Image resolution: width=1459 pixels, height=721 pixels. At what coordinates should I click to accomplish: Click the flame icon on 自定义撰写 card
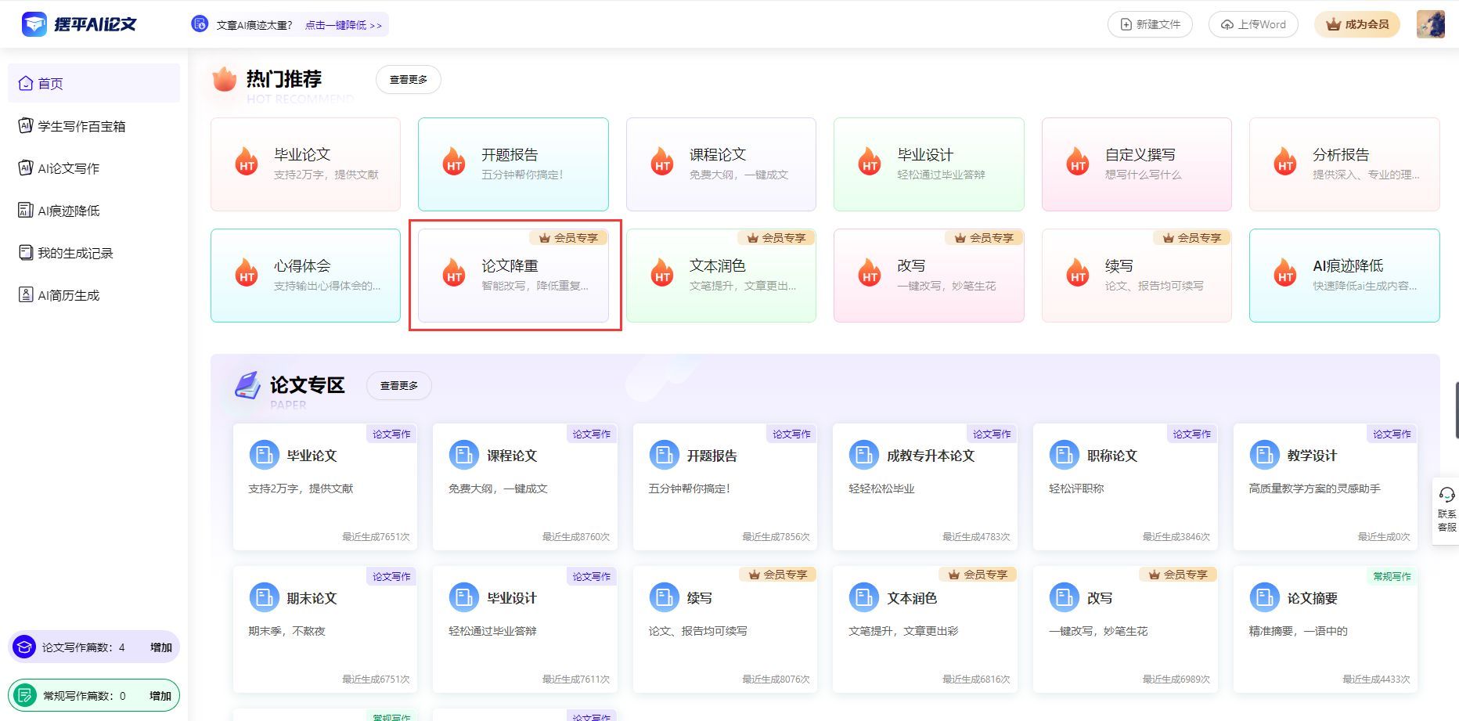tap(1078, 162)
